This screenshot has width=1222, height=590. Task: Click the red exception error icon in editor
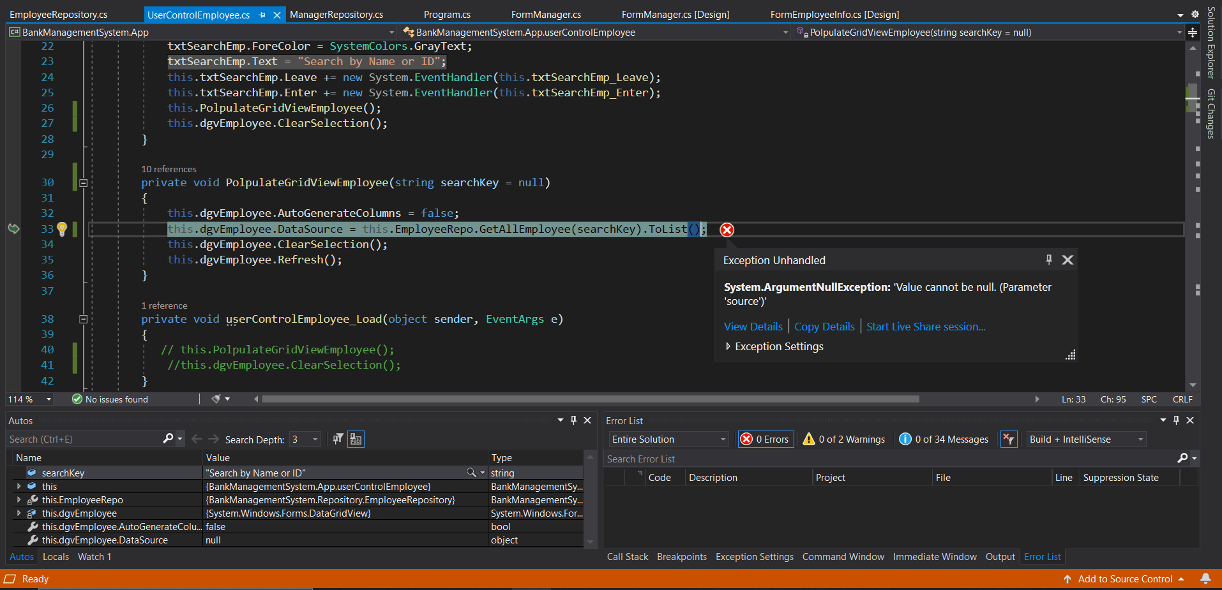727,230
